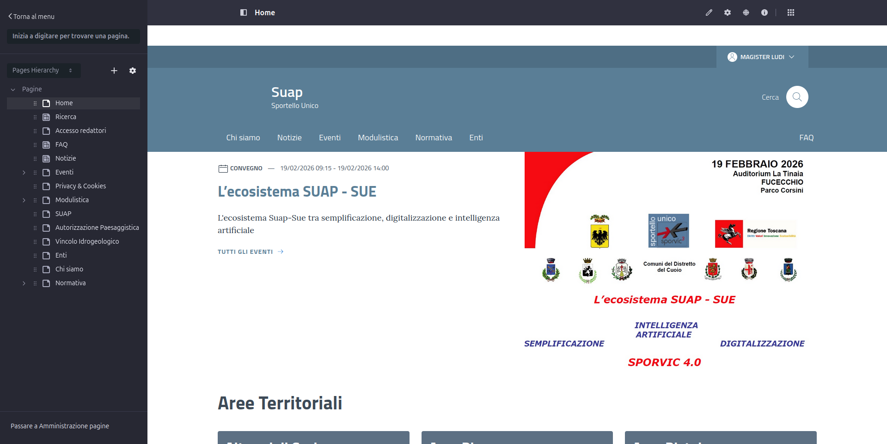Click the magnifier search button
Viewport: 887px width, 444px height.
[797, 97]
